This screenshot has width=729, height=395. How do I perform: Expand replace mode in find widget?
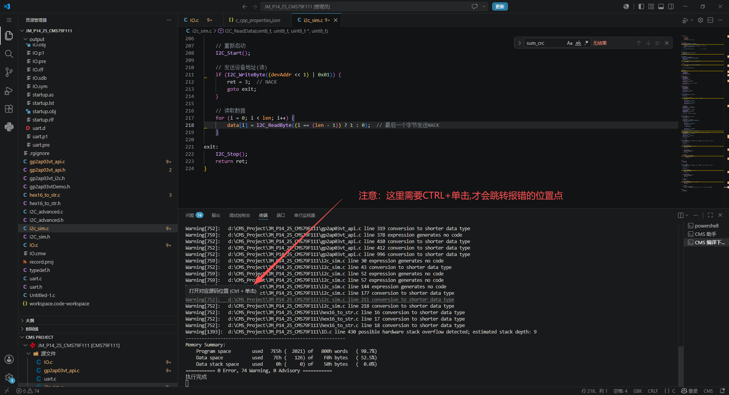point(519,43)
